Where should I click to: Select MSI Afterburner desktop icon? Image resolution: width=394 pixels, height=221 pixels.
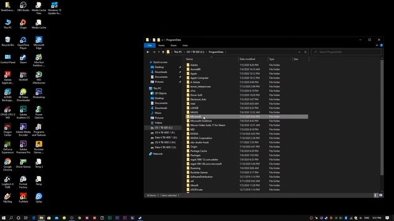click(39, 78)
